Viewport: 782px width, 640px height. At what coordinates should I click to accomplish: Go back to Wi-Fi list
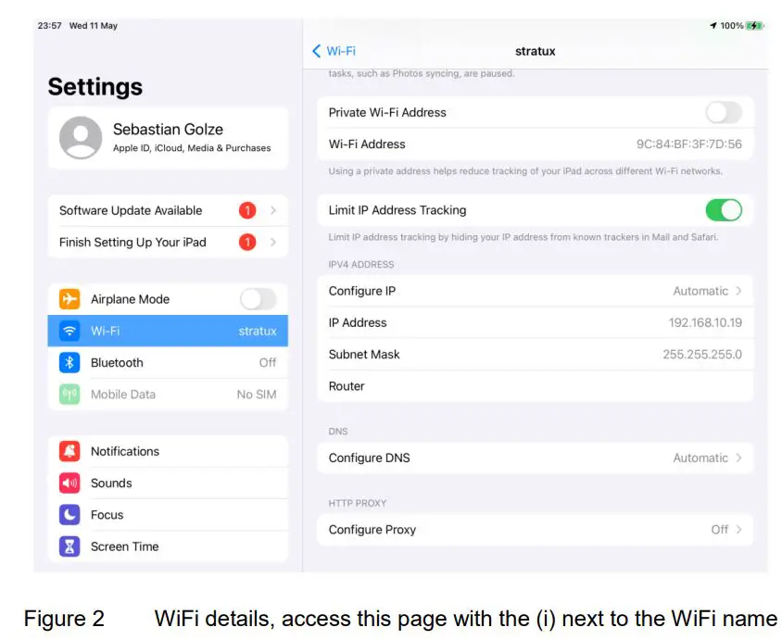(334, 51)
